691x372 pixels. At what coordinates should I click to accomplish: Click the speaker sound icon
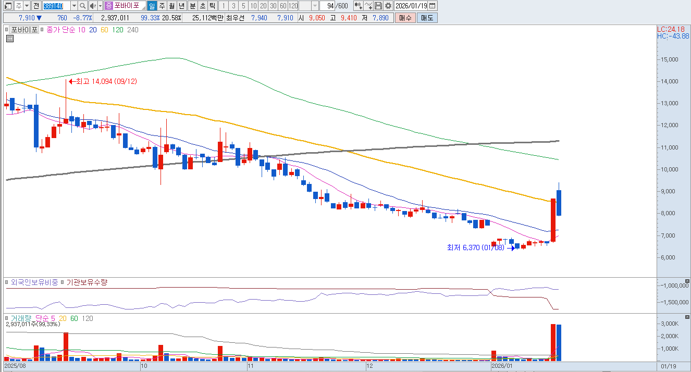tap(92, 6)
